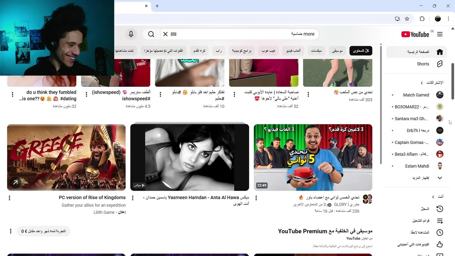The width and height of the screenshot is (455, 256).
Task: Open options for the تحدي من نص الملعب short
Action: pyautogui.click(x=308, y=94)
